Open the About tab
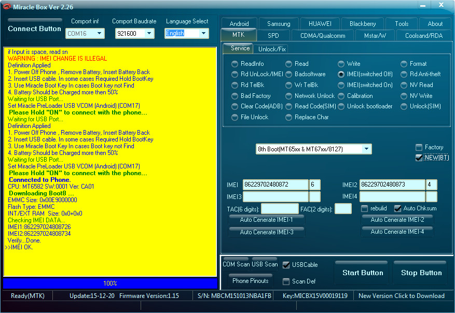This screenshot has height=313, width=455. click(x=435, y=24)
